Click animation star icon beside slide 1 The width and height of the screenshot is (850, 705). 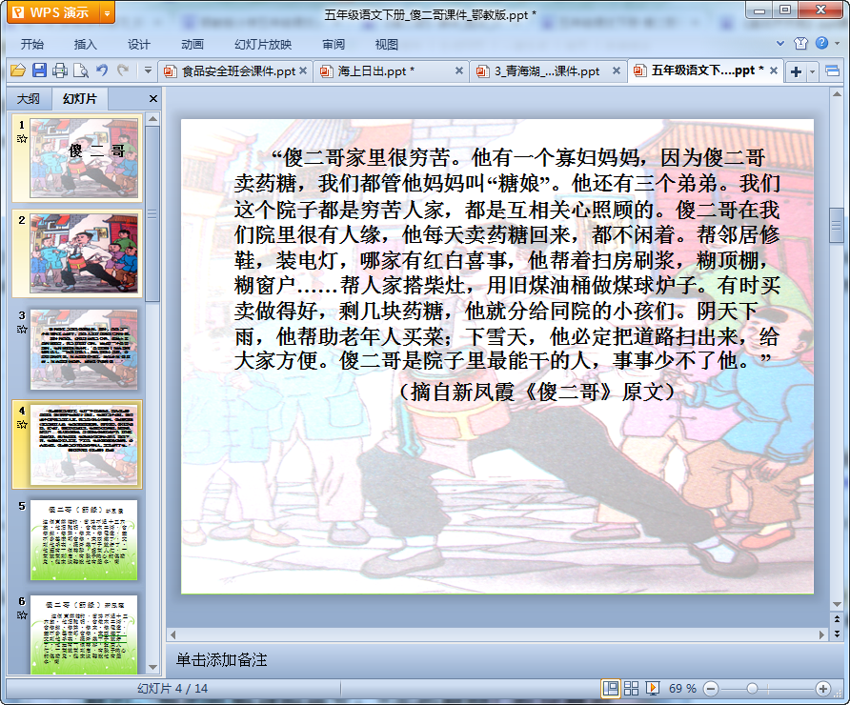(22, 139)
